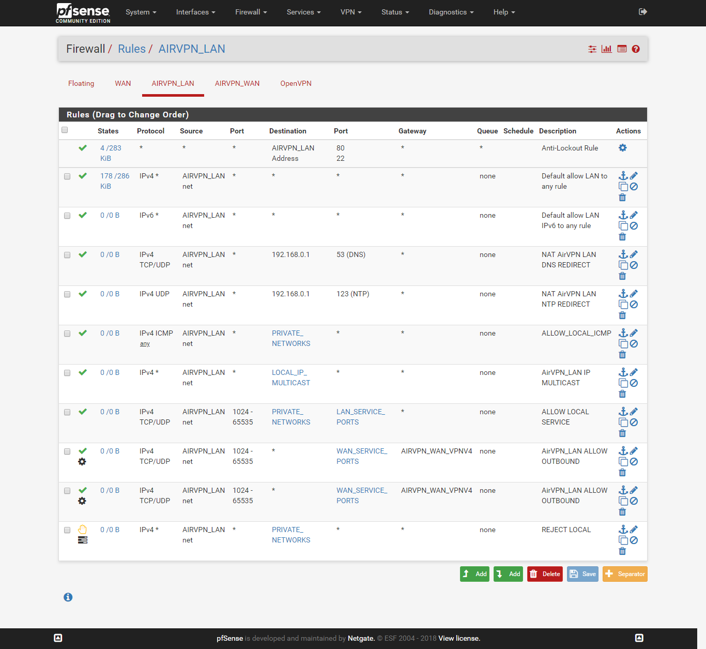Copy the Default allow LAN IPv6 rule

[x=623, y=226]
